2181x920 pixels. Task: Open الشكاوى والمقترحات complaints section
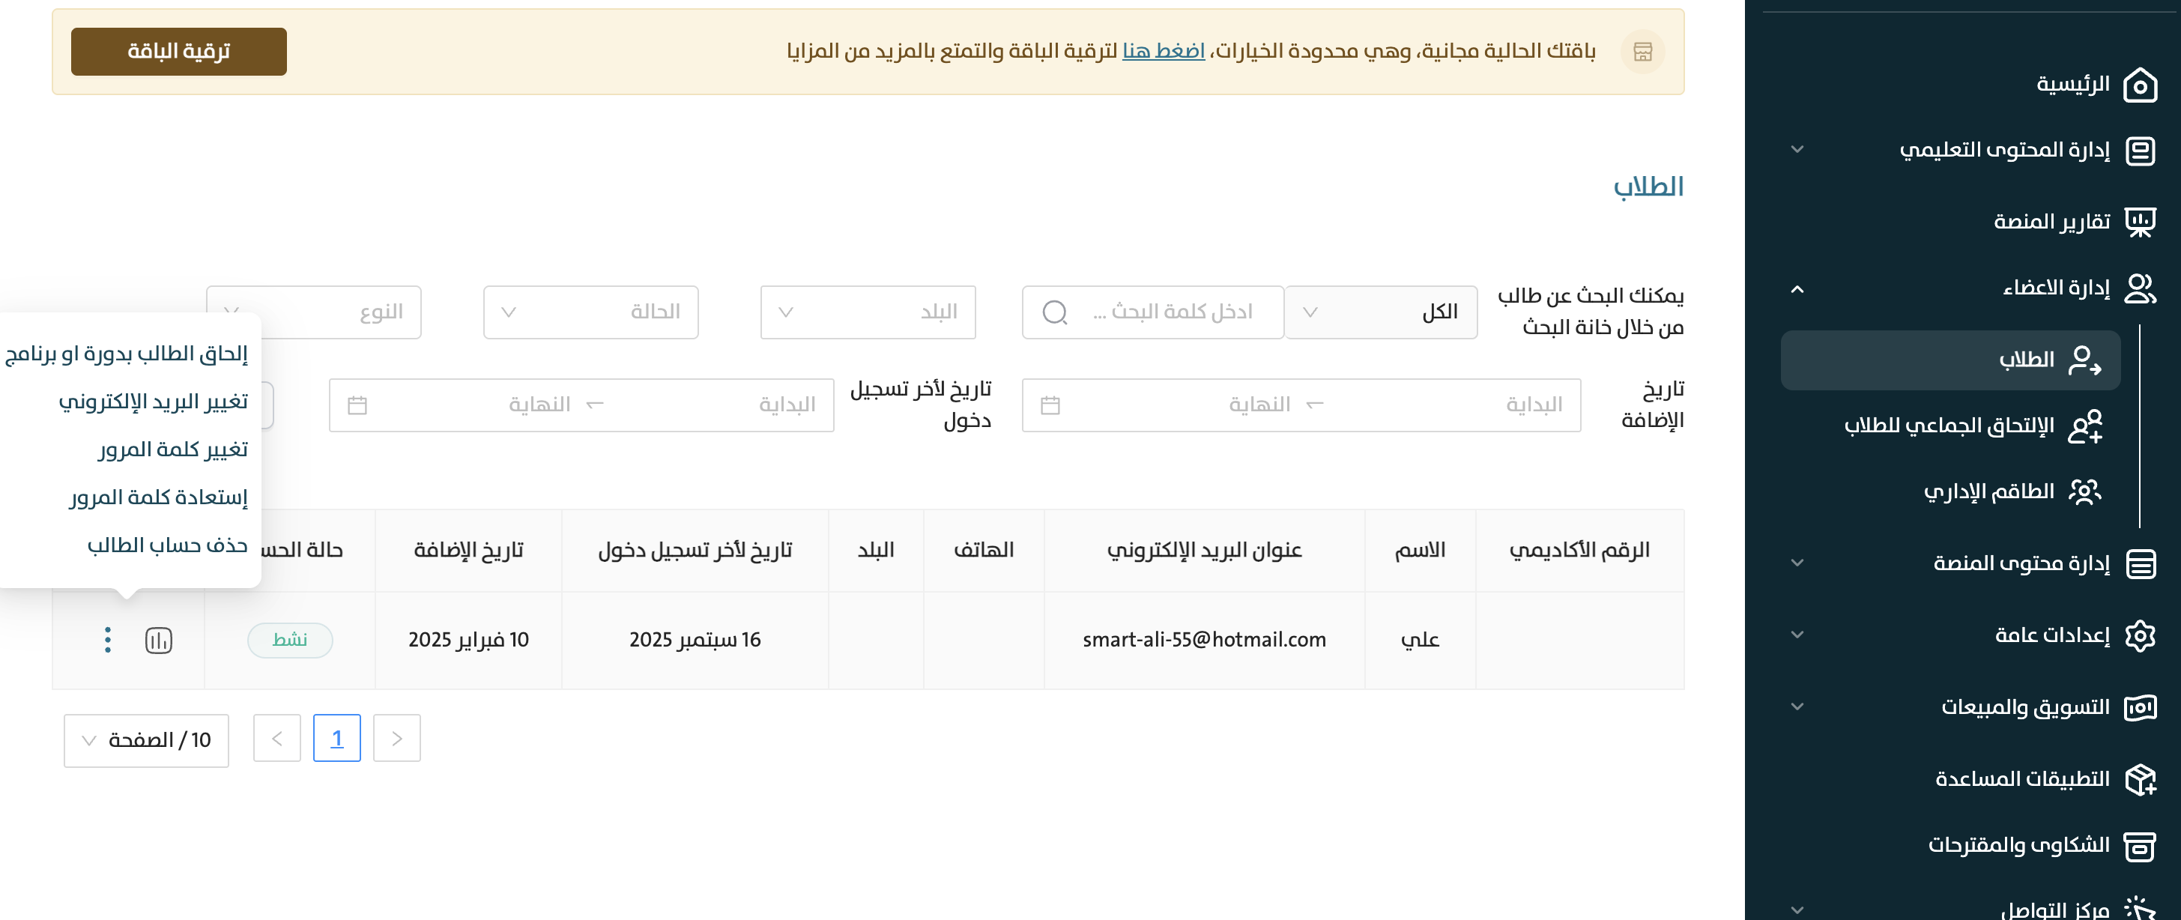pos(2018,844)
